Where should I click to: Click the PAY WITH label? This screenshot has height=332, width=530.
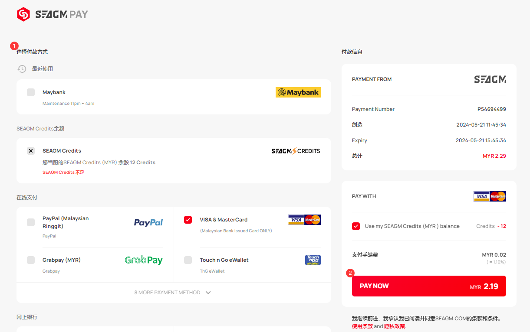click(364, 196)
